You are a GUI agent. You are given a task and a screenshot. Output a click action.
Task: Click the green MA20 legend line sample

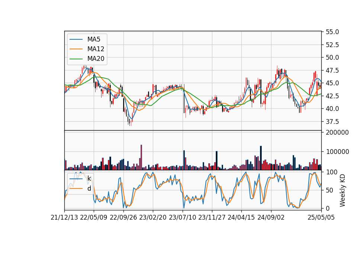click(x=76, y=59)
